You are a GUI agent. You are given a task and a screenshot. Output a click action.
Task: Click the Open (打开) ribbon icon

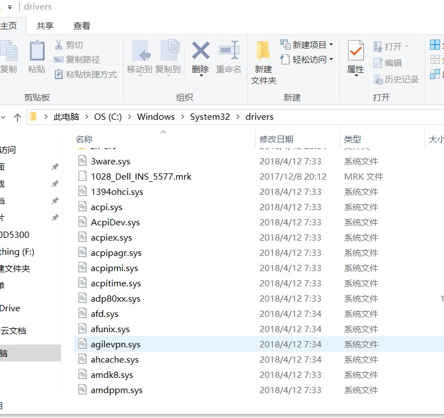[378, 46]
